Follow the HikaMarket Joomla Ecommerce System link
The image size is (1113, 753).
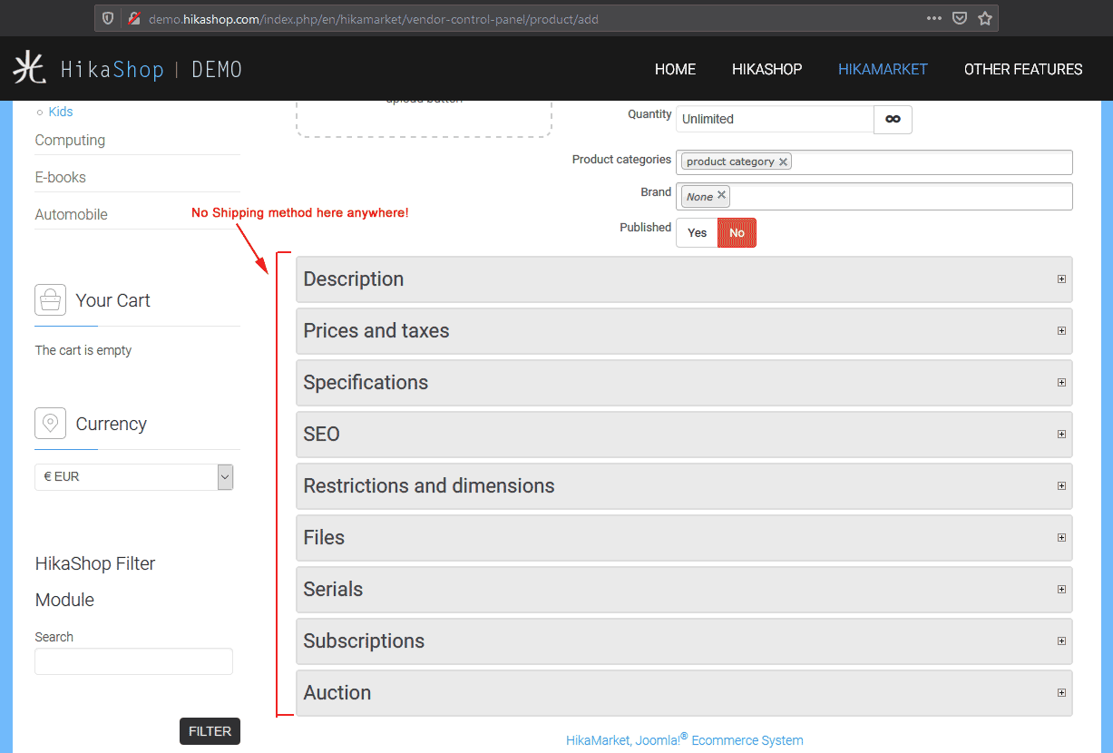pos(685,740)
